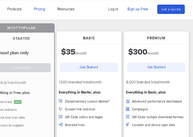This screenshot has height=137, width=193.
Task: Click the Campaigns feature icon
Action: [x=128, y=109]
